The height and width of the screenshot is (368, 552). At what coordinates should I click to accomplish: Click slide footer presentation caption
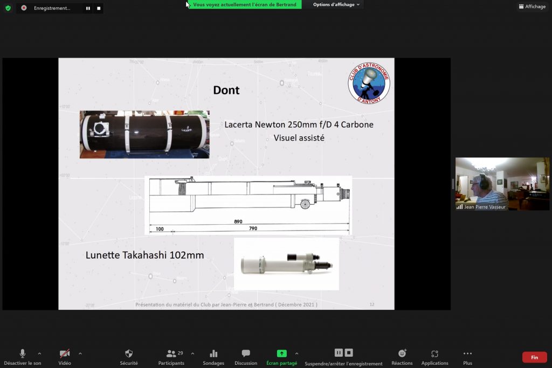(x=226, y=304)
